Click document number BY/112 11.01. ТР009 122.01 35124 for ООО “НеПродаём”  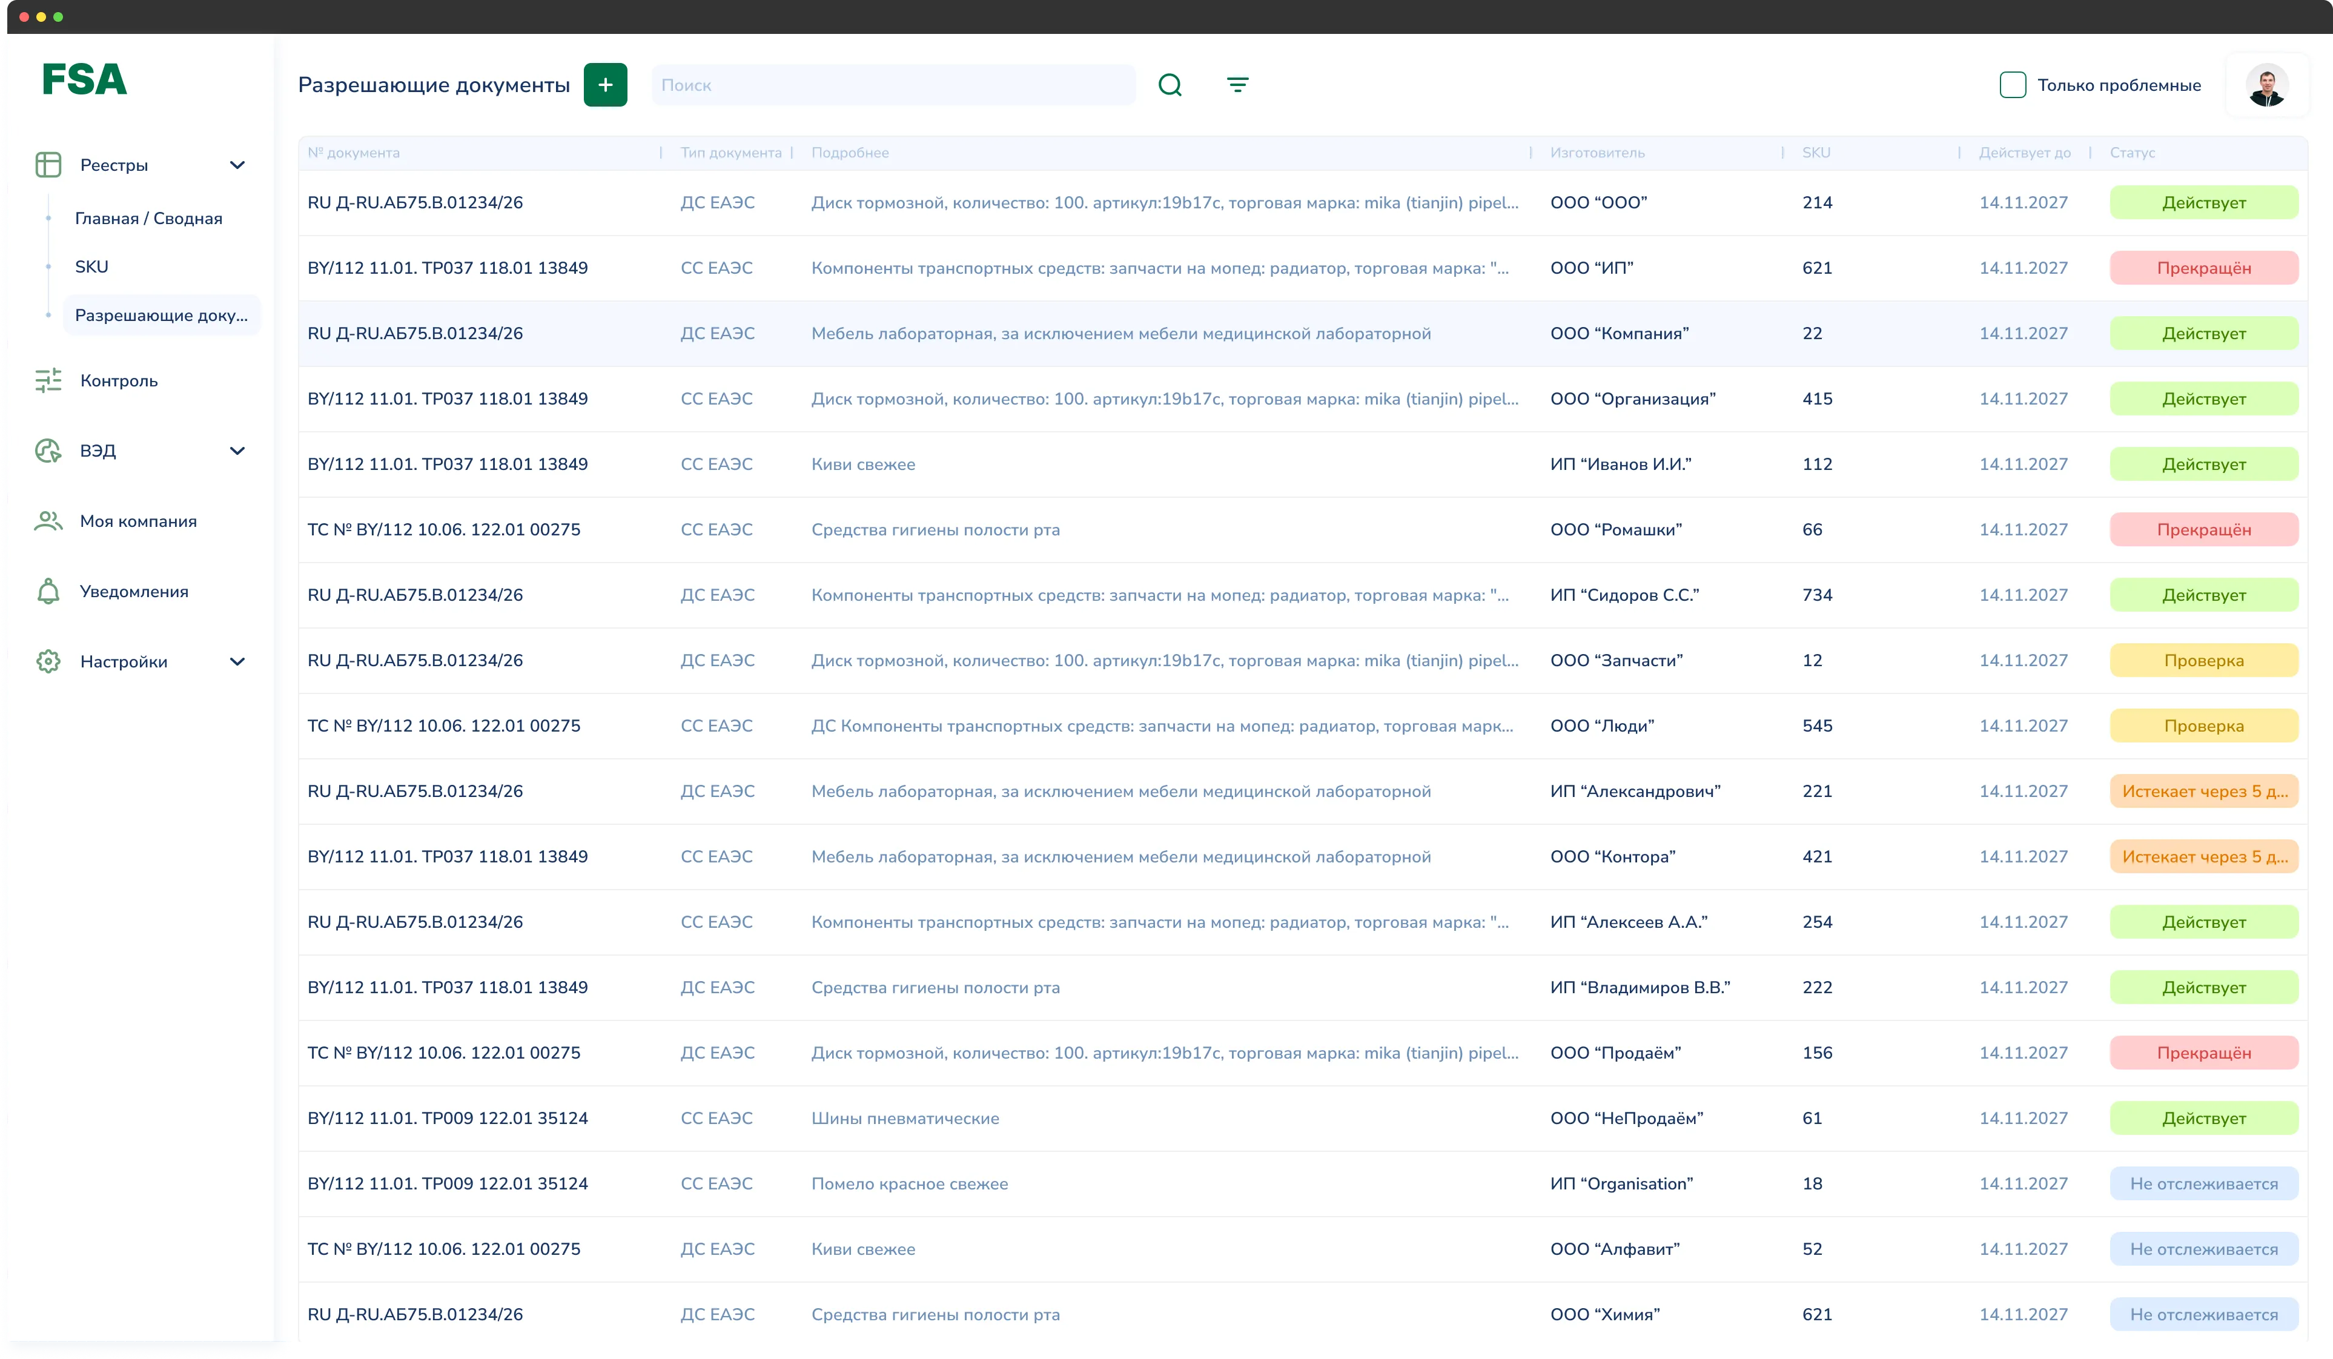[447, 1117]
